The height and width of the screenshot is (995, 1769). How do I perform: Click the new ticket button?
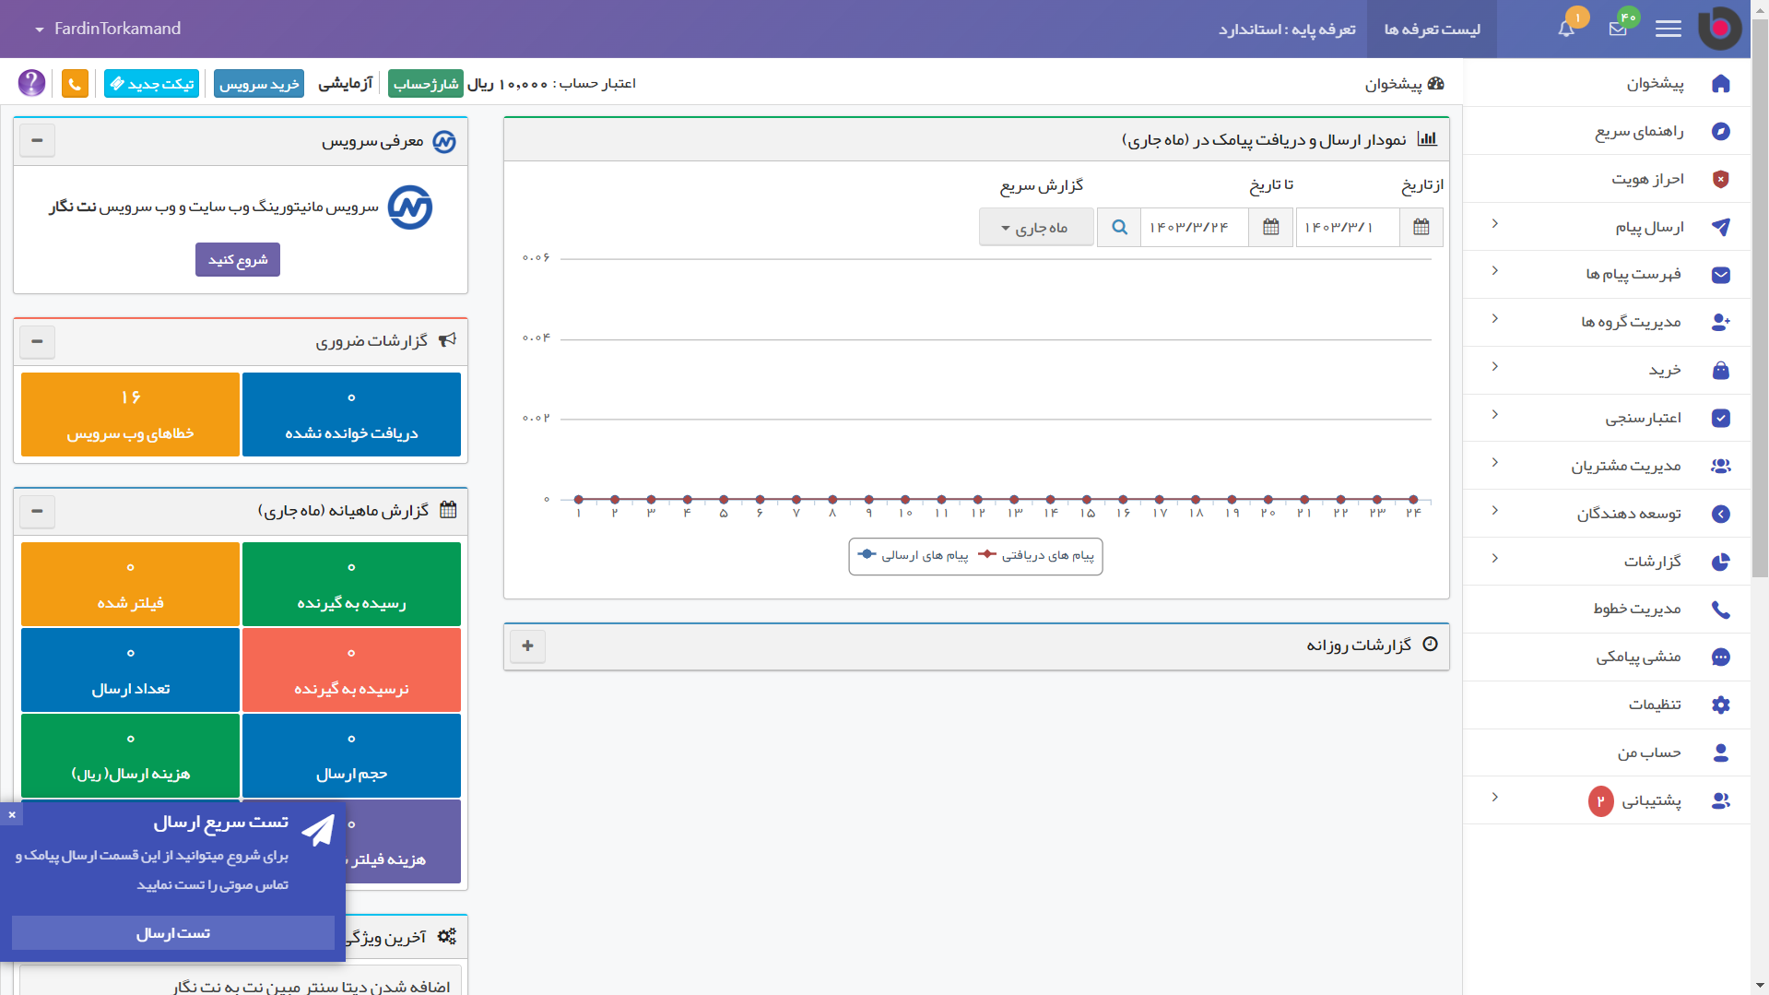[x=151, y=84]
